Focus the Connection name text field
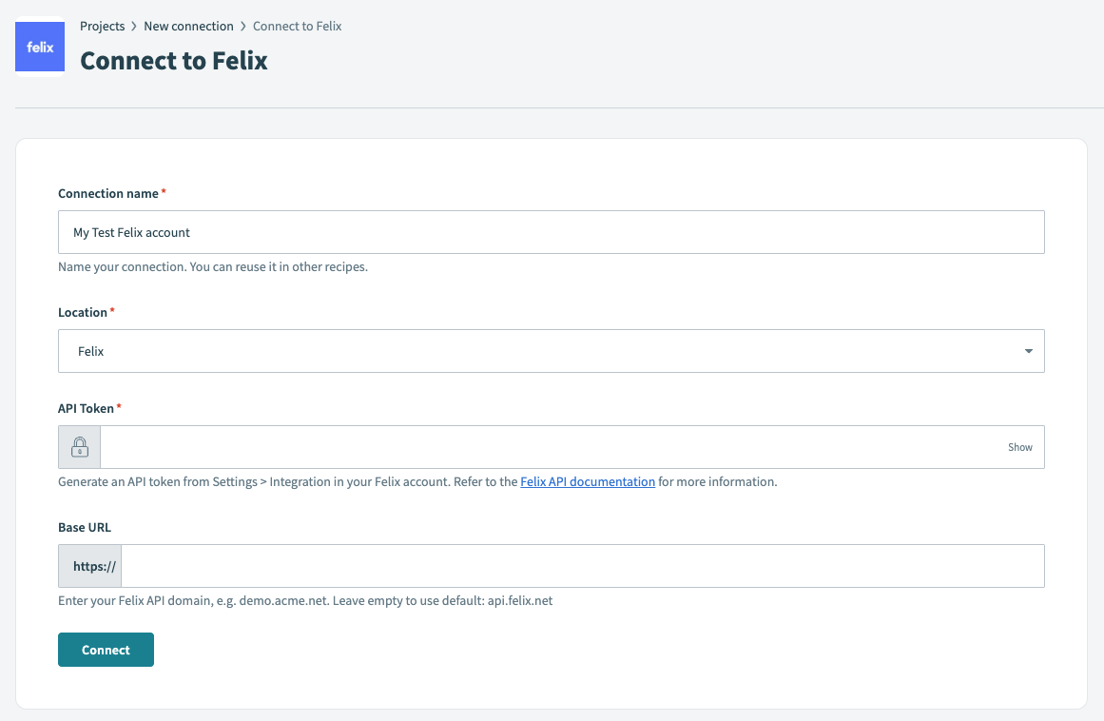The height and width of the screenshot is (721, 1104). 552,232
